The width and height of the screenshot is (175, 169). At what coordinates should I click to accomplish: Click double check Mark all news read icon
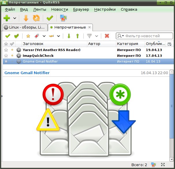click(16, 36)
